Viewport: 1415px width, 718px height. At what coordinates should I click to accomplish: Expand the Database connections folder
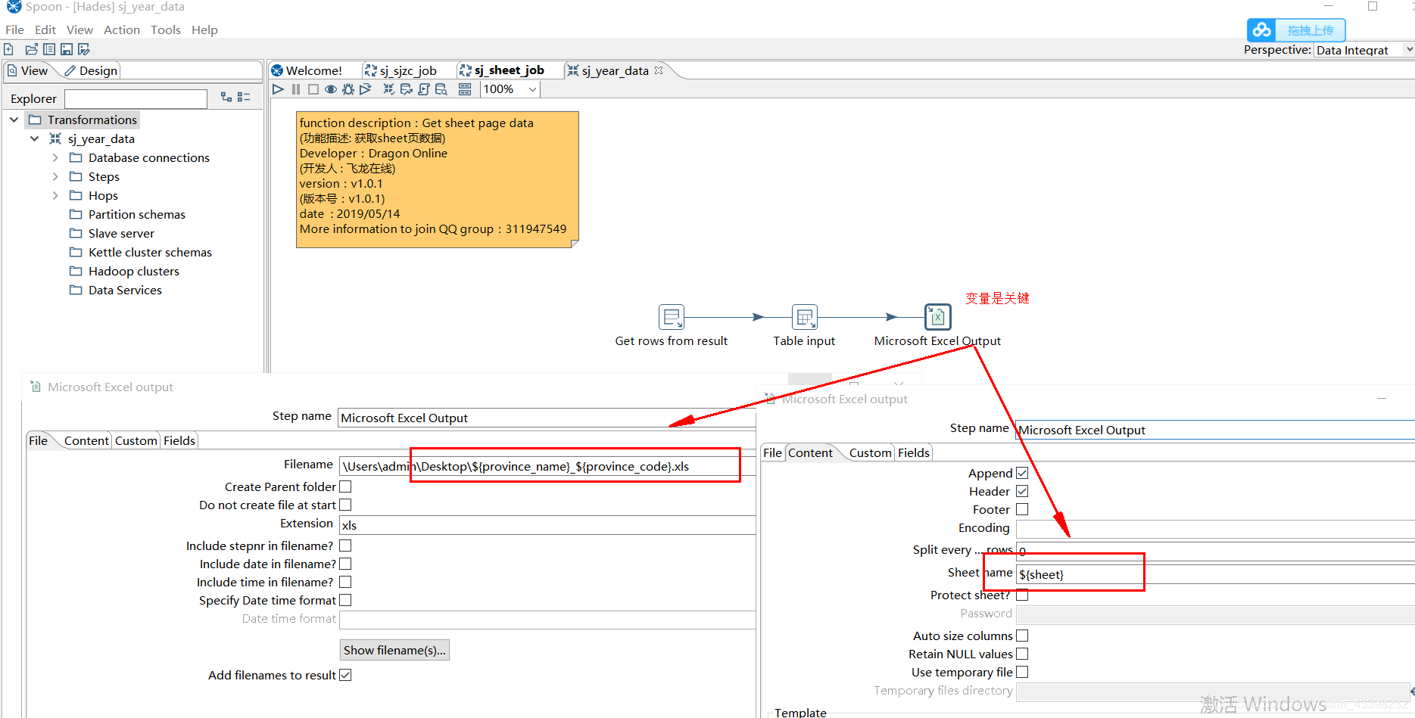[55, 157]
